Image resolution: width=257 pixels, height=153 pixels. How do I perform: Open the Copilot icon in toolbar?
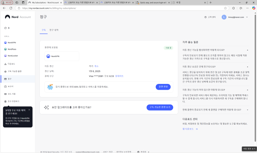click(254, 8)
